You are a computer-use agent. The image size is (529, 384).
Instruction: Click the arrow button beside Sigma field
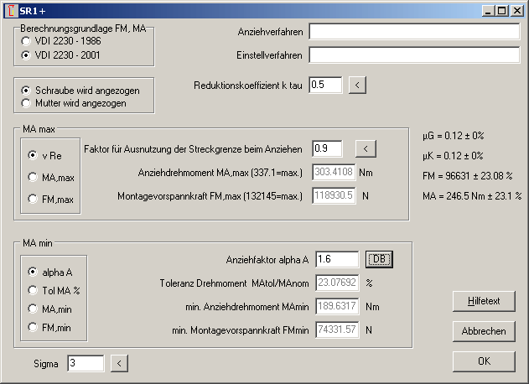click(120, 363)
